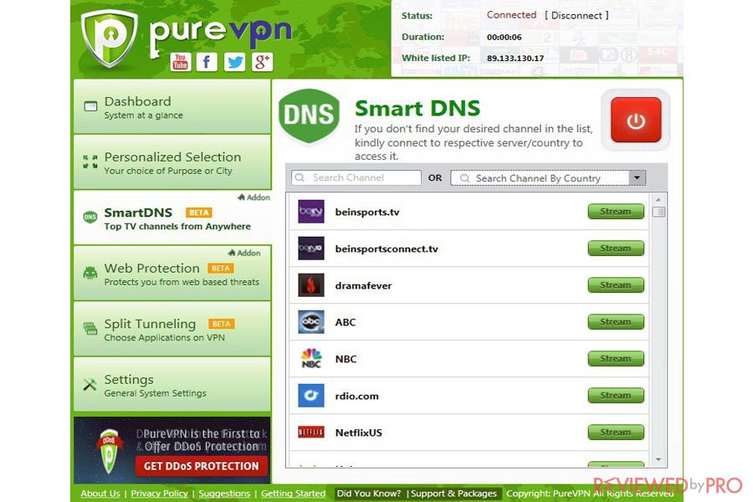Open the PureVPN Twitter icon
Viewport: 753px width, 502px height.
235,61
